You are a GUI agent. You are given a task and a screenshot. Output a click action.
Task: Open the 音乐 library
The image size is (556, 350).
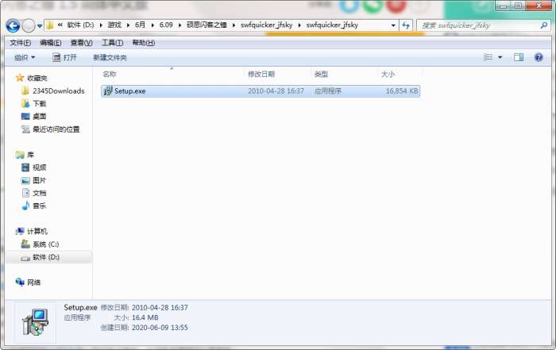(x=40, y=206)
